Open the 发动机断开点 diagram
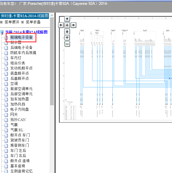The height and width of the screenshot is (173, 172). coord(21,68)
